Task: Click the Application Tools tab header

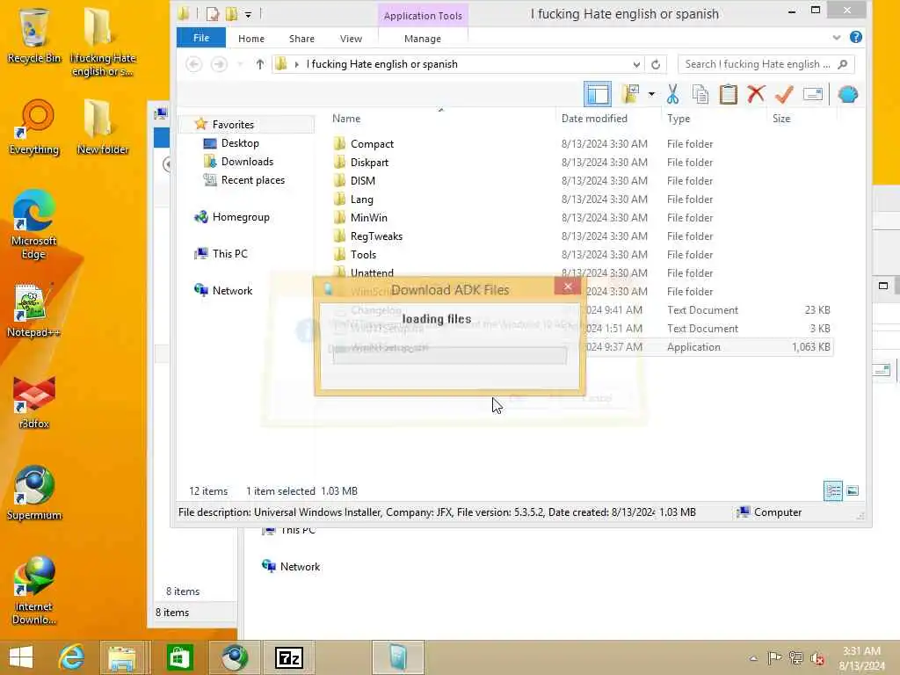Action: tap(423, 16)
